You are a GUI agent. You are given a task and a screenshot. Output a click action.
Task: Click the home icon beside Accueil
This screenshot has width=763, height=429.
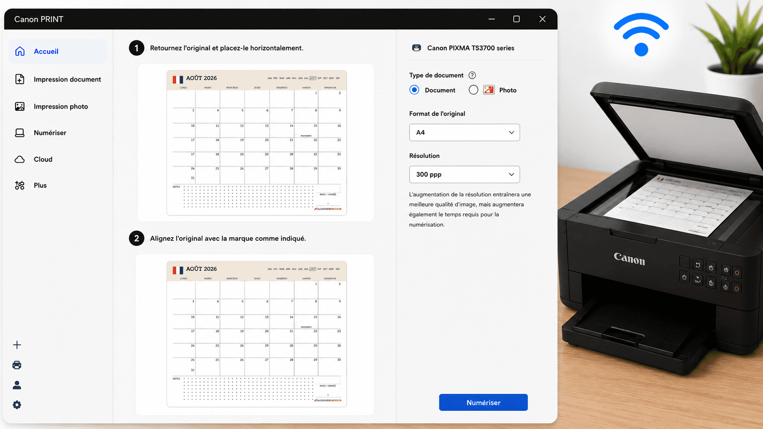coord(20,51)
